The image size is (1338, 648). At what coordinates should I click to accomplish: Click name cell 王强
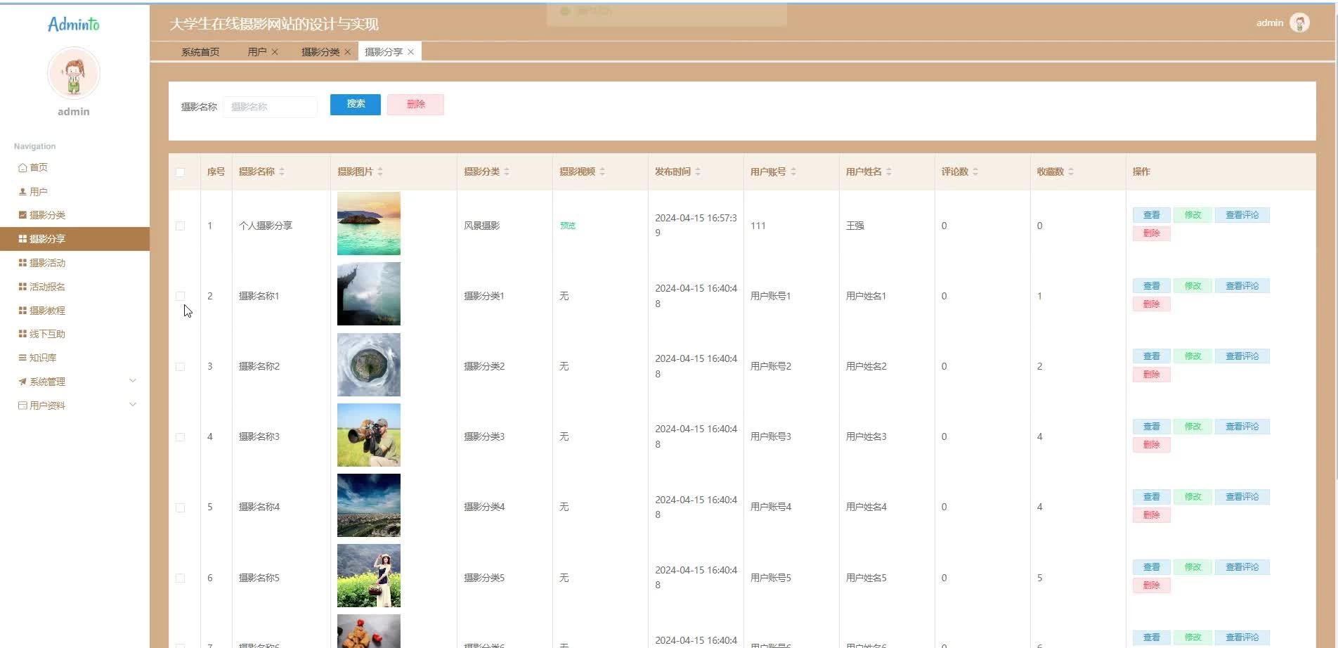click(855, 226)
